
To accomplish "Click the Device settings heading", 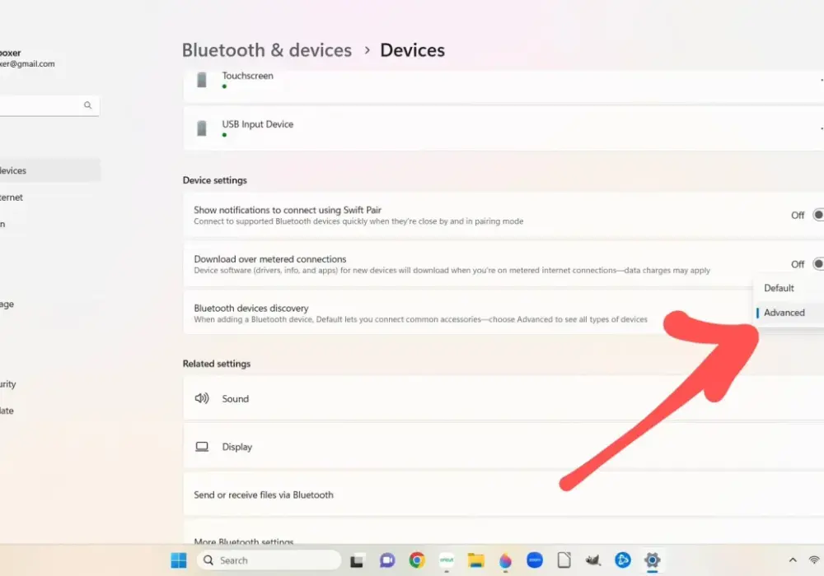I will [215, 180].
